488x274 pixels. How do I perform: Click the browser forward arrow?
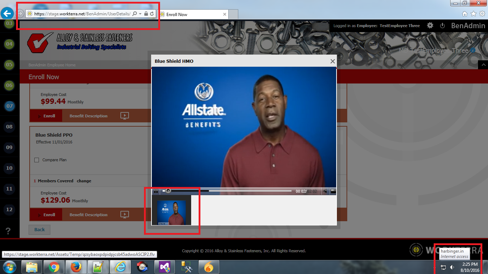pos(20,14)
